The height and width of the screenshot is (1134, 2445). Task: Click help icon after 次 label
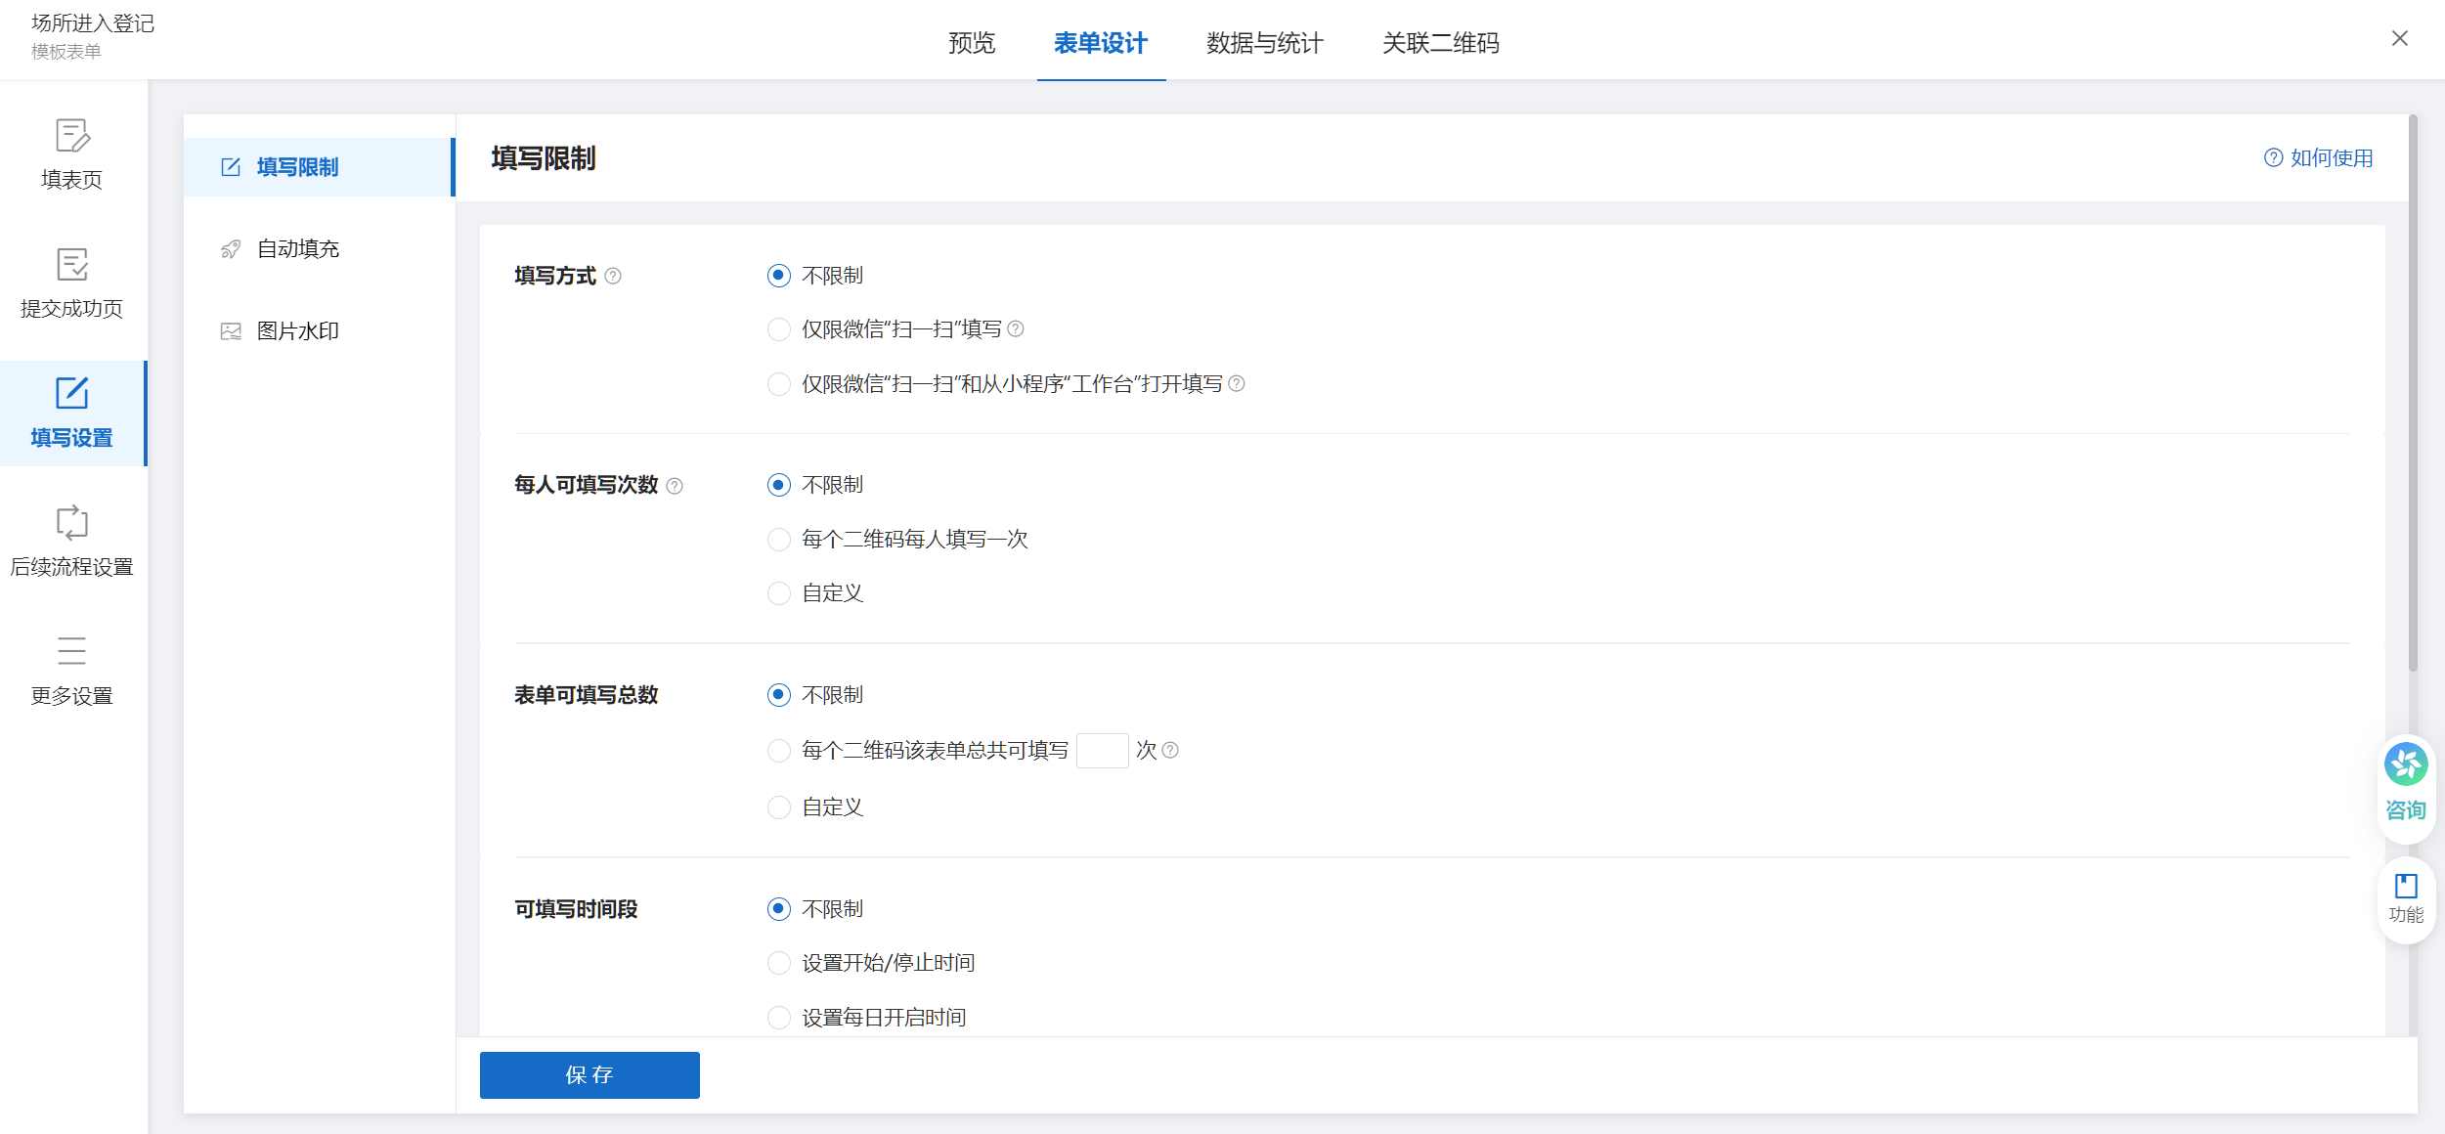pos(1170,750)
